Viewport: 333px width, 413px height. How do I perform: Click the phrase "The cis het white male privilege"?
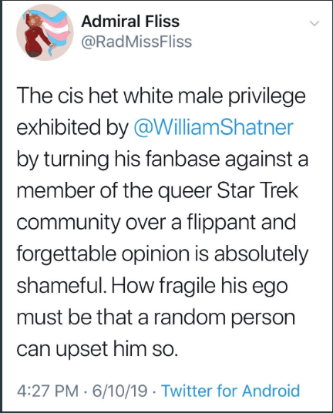(x=161, y=96)
